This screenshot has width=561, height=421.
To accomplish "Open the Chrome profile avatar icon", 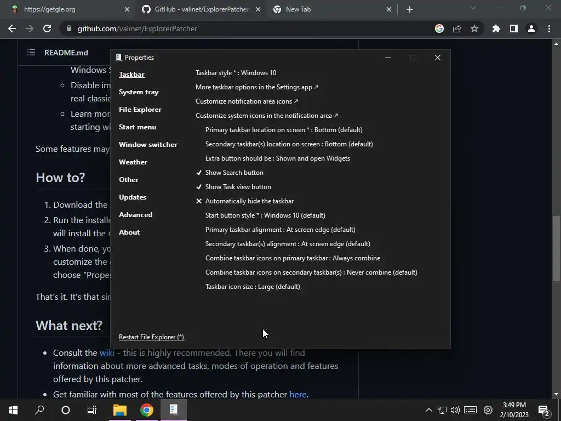I will (x=531, y=29).
